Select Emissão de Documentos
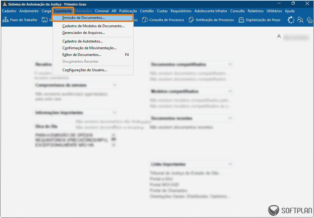Screen dimensions: 314x218 (93, 18)
